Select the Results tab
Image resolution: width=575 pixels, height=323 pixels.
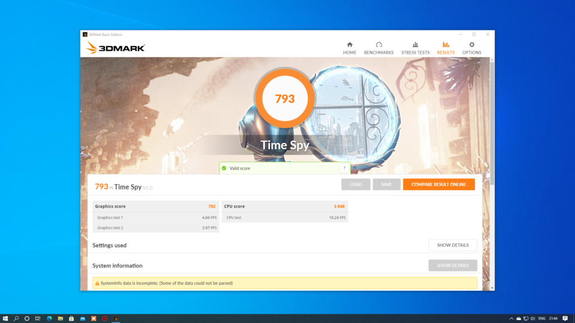[x=445, y=48]
